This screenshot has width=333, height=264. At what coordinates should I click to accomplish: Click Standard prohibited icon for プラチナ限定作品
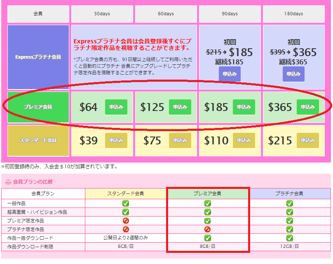pos(126,229)
